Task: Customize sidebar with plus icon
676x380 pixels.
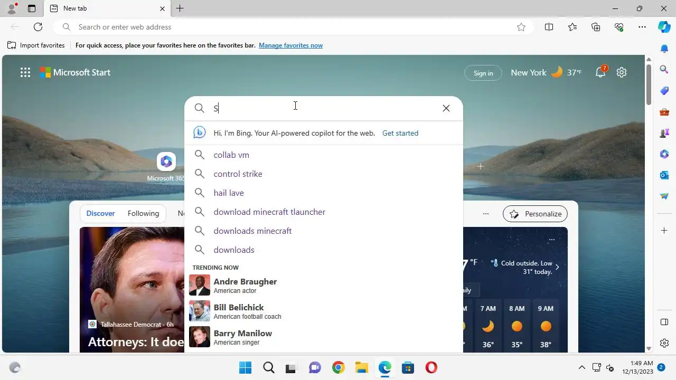Action: click(x=664, y=231)
